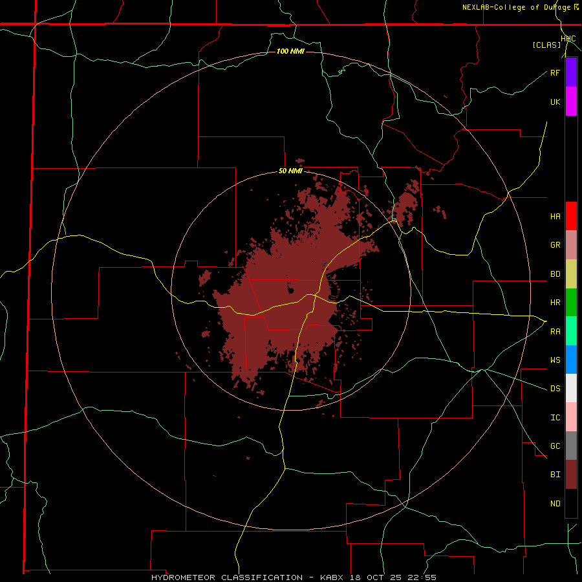Click the [CLAS] label above the legend
Image resolution: width=582 pixels, height=582 pixels.
546,45
